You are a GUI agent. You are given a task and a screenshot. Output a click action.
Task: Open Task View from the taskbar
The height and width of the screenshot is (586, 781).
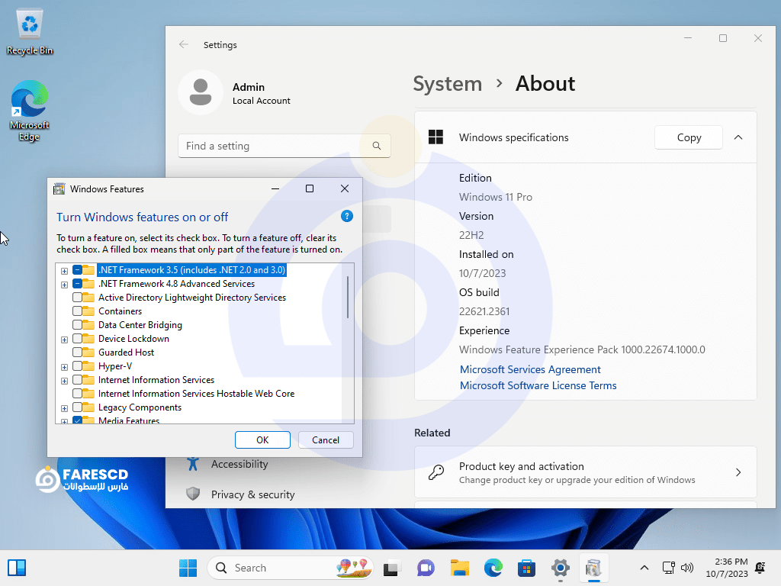point(391,568)
